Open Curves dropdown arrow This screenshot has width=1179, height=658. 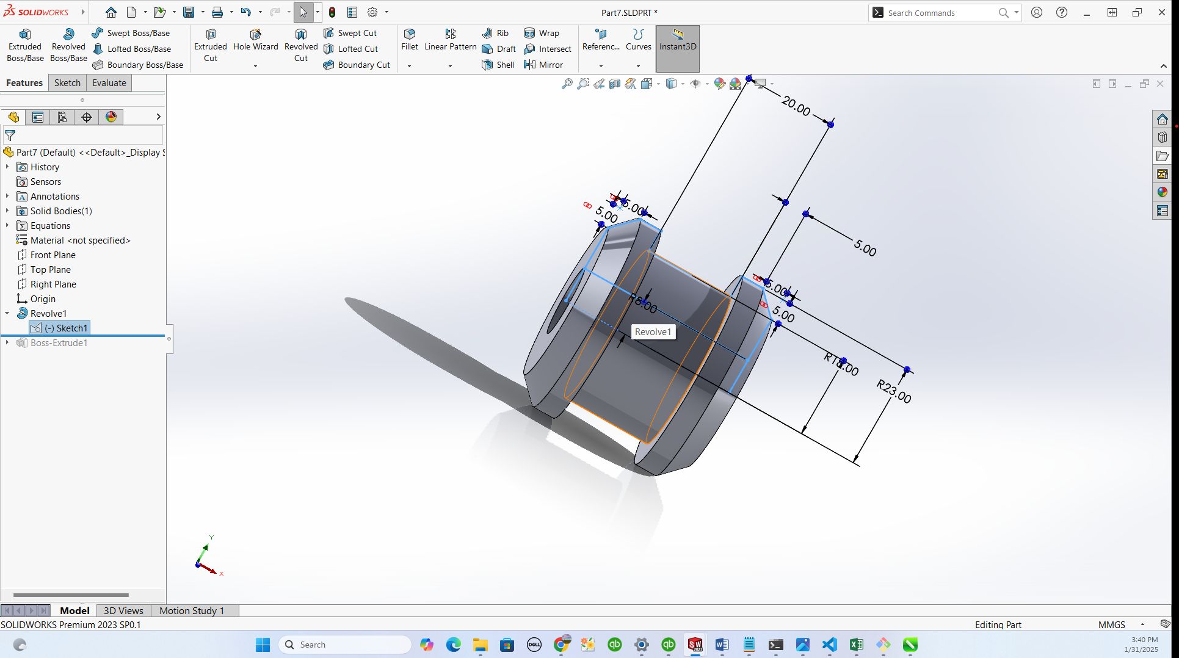(x=639, y=66)
